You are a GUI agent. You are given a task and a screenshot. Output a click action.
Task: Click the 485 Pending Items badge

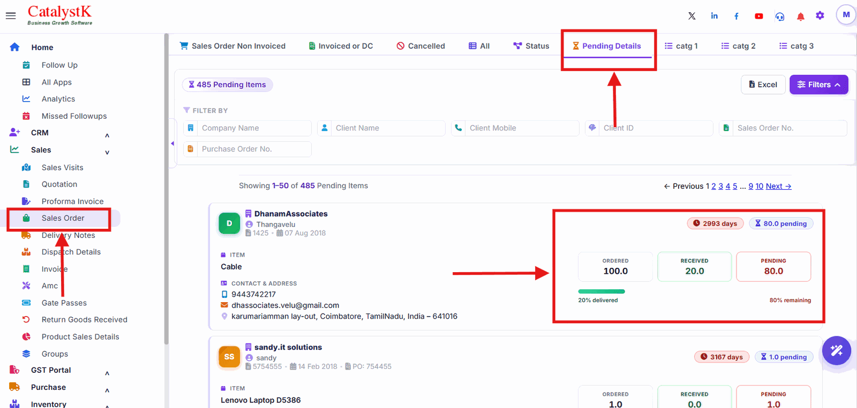pos(227,84)
